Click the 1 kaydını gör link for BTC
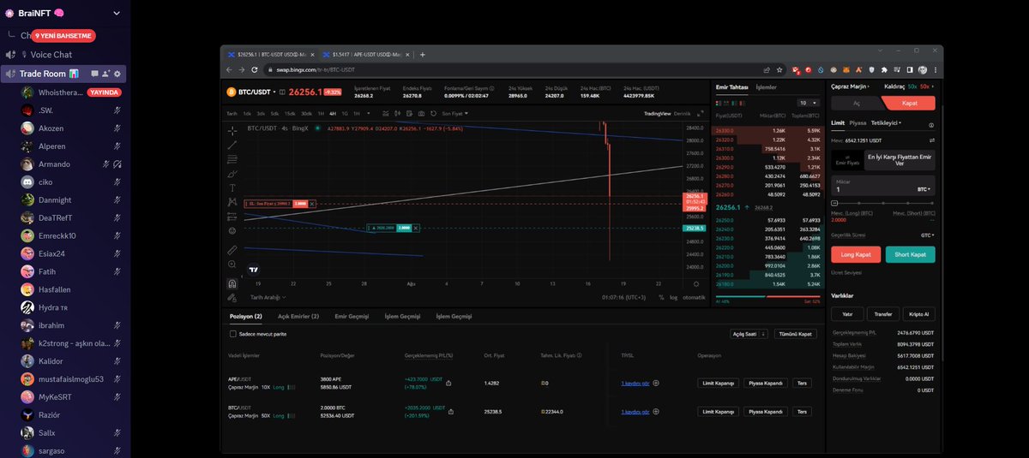Viewport: 1029px width, 458px height. [635, 411]
